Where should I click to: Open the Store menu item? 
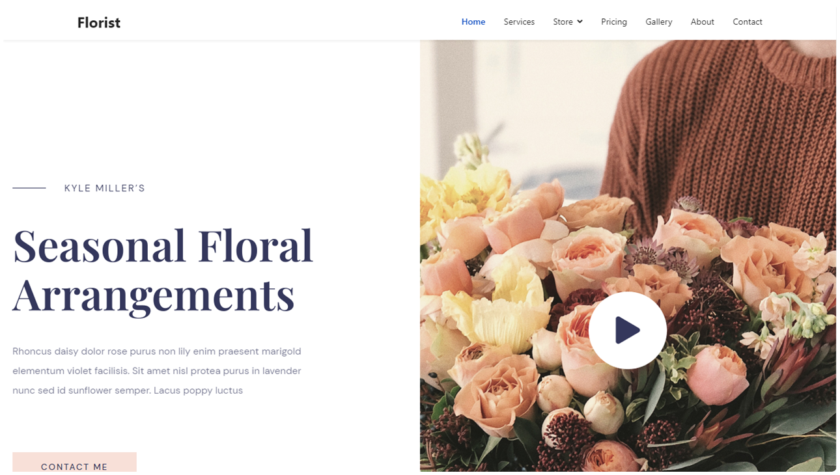pos(563,21)
